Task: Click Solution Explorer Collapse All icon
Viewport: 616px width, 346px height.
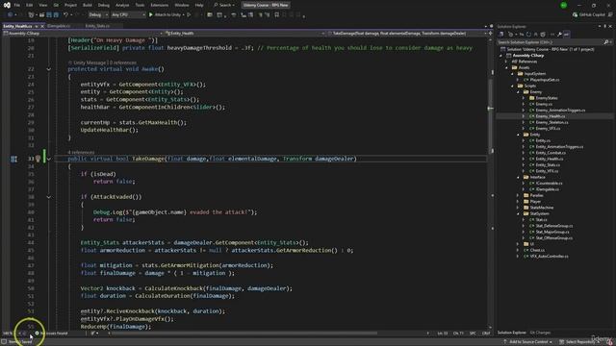Action: point(536,35)
